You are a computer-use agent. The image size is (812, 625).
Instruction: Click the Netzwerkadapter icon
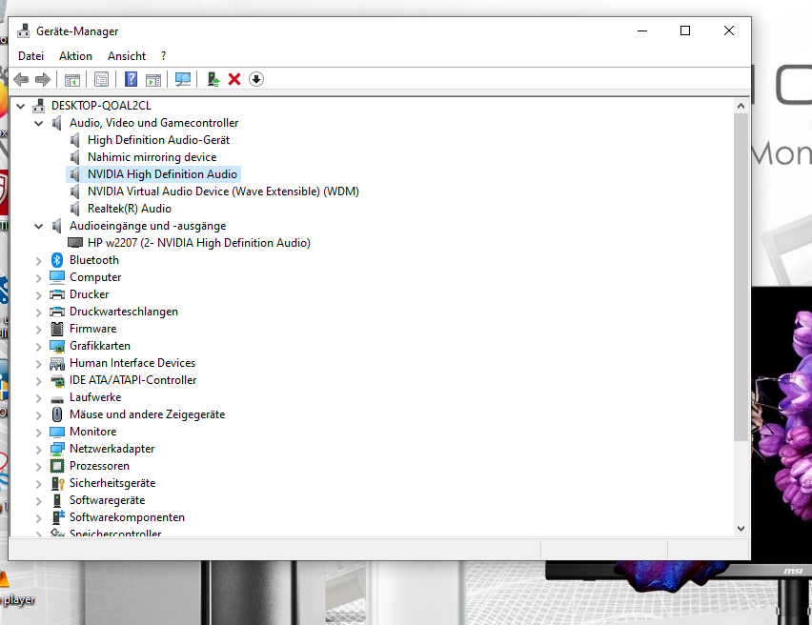coord(57,449)
